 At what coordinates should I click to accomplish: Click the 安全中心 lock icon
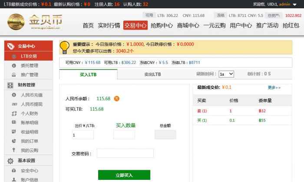coord(13,171)
